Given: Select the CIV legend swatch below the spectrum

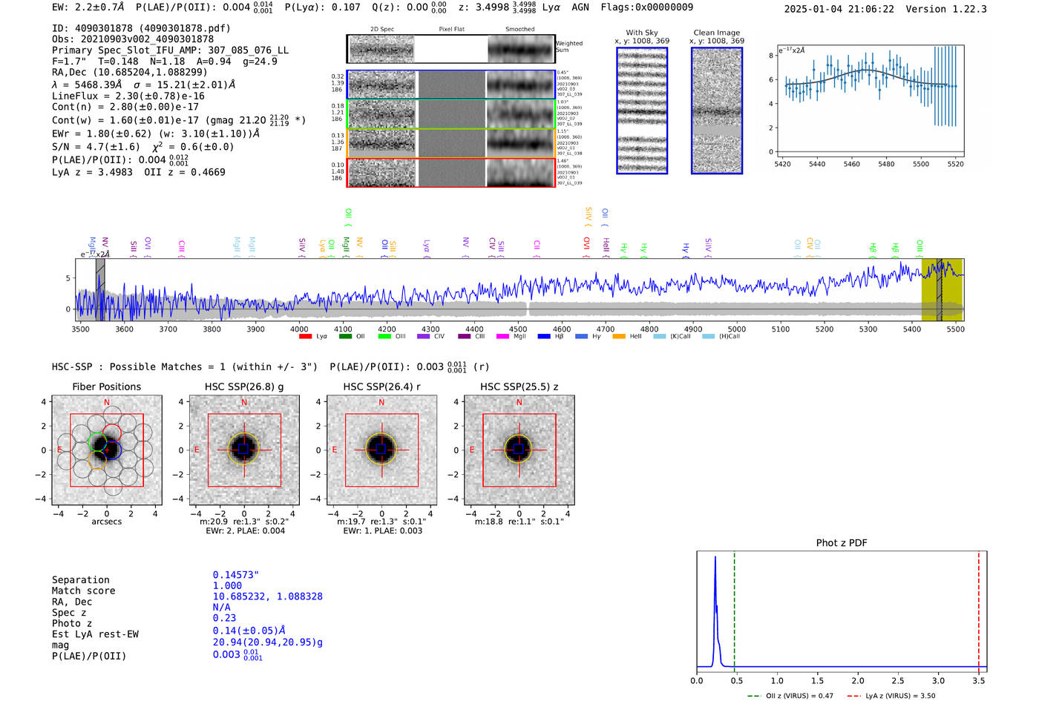Looking at the screenshot, I should 424,337.
